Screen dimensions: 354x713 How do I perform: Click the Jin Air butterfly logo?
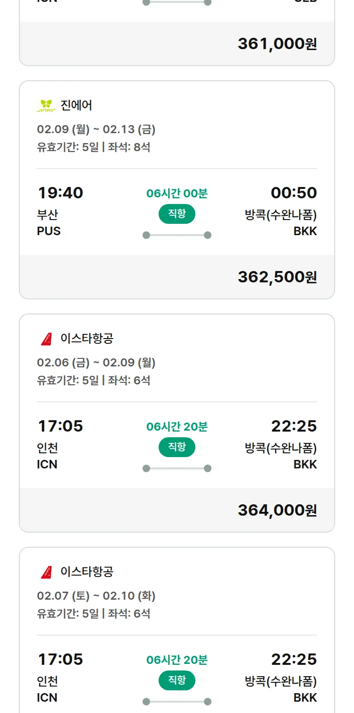pos(46,105)
